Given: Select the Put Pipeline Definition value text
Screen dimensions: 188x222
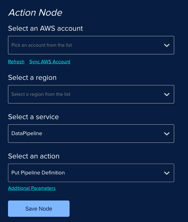Looking at the screenshot, I should coord(38,173).
